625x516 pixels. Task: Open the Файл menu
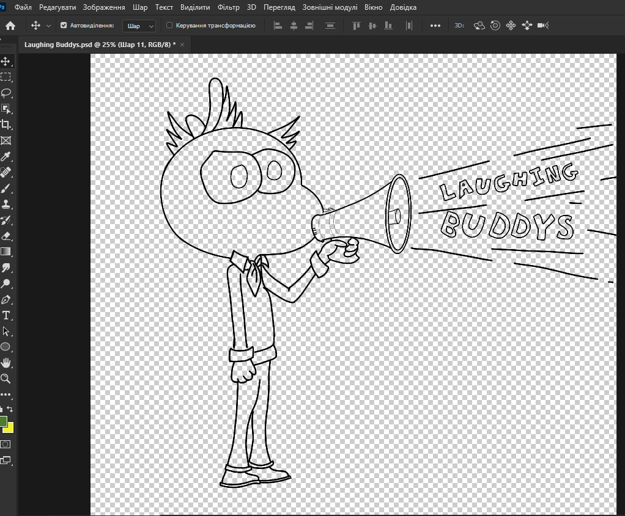pyautogui.click(x=23, y=7)
